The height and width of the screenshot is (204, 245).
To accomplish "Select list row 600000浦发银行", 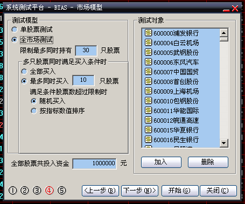I will [181, 33].
